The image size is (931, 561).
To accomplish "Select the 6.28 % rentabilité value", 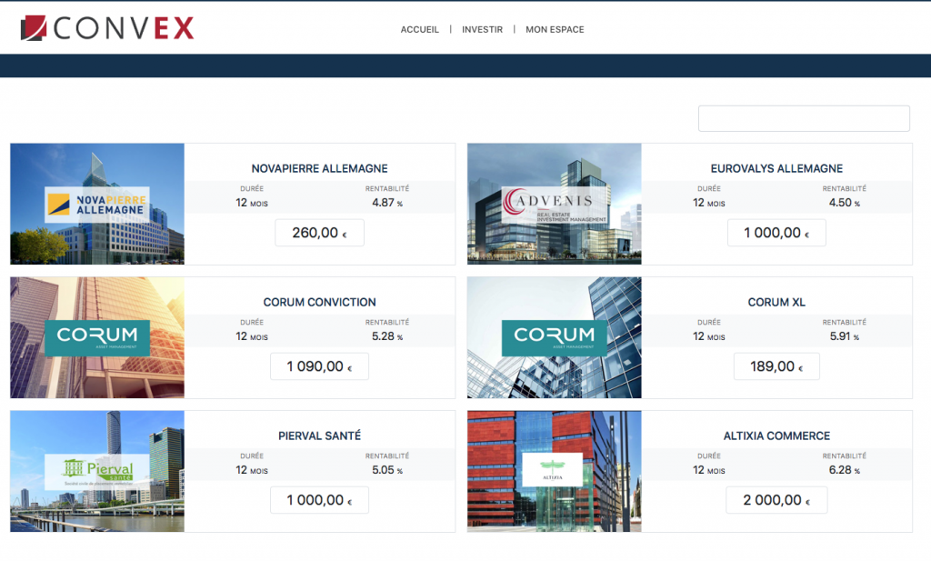I will 845,469.
